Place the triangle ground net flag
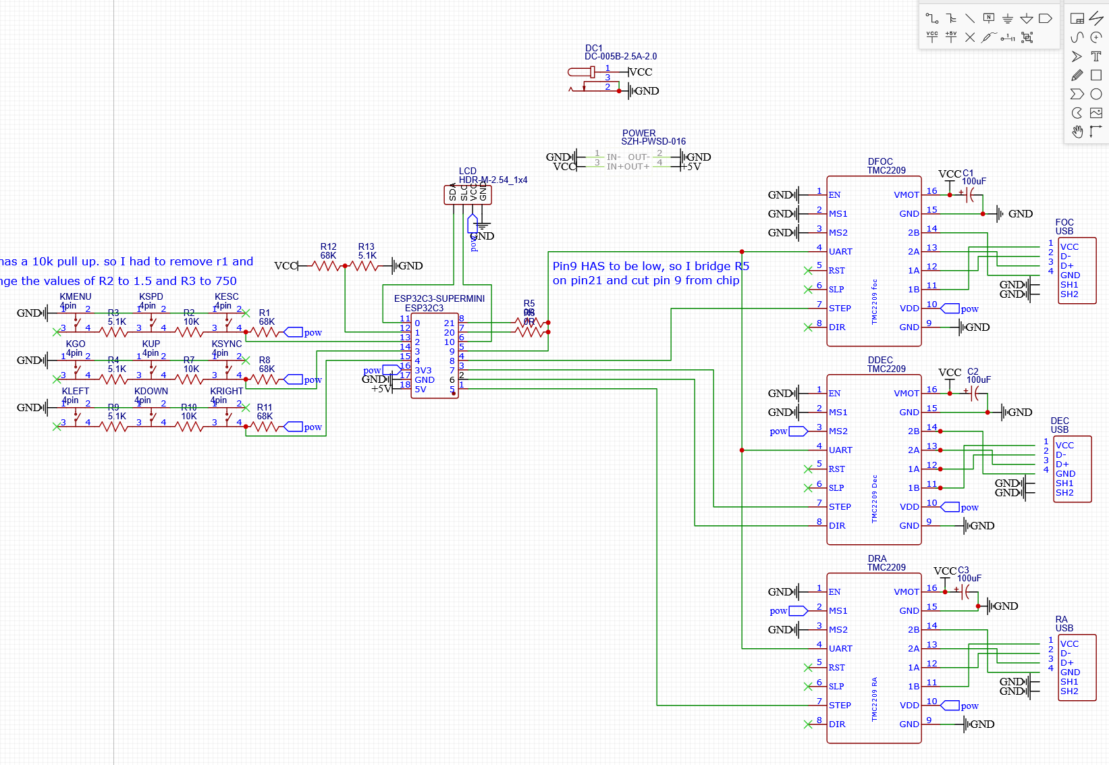This screenshot has width=1109, height=765. (1027, 18)
